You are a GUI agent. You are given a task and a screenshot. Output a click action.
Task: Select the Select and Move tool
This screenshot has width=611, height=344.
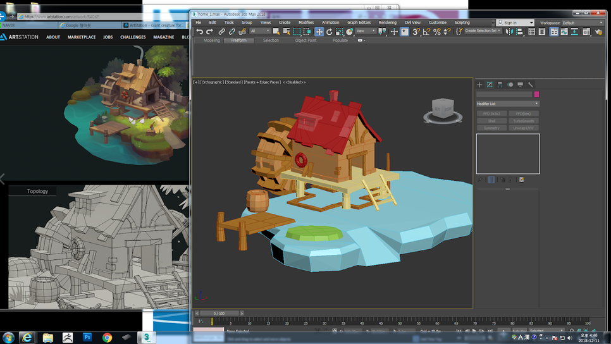319,32
